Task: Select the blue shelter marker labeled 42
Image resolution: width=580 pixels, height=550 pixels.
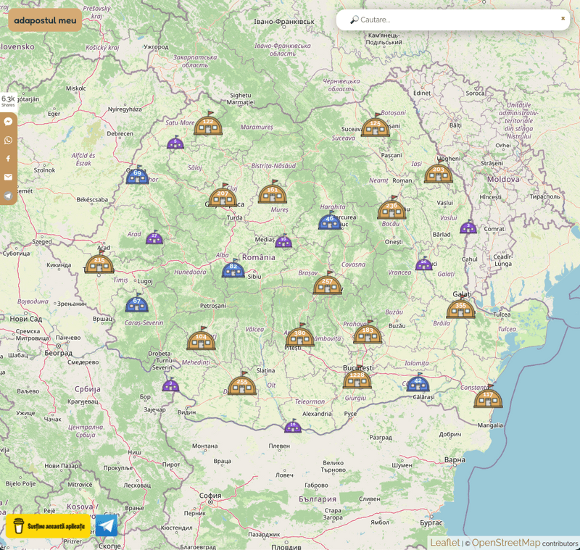Action: (x=418, y=383)
